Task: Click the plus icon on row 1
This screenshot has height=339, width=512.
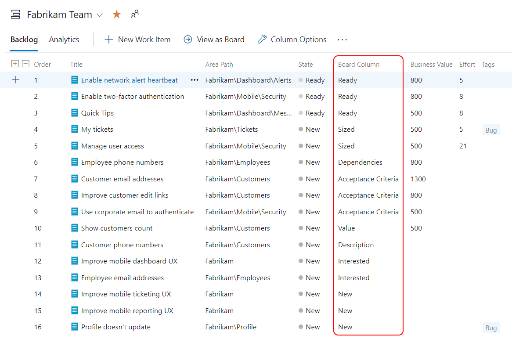Action: (16, 79)
